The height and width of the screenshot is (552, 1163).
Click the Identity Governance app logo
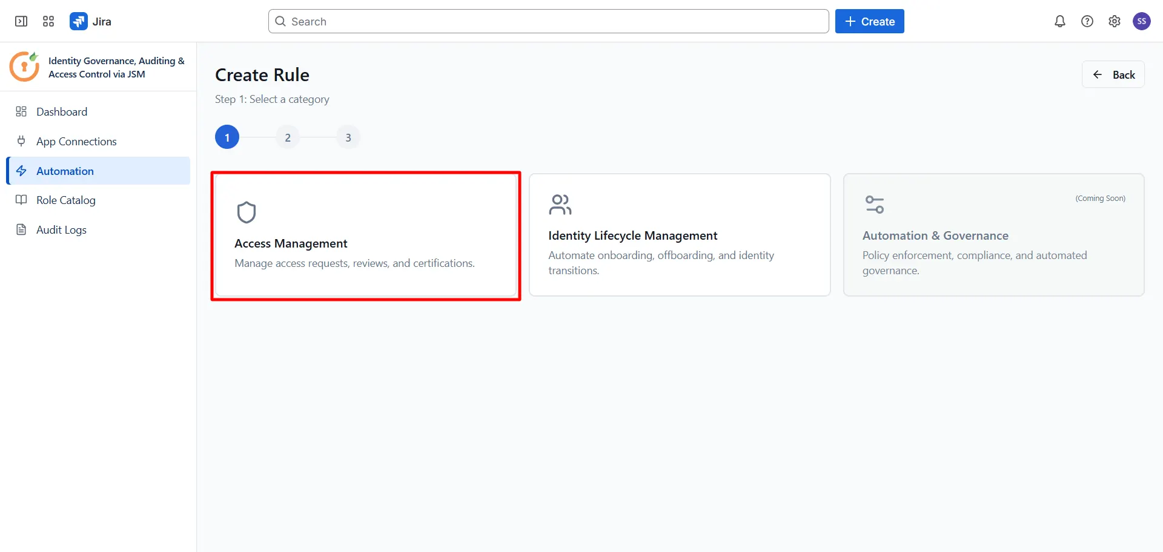[25, 67]
